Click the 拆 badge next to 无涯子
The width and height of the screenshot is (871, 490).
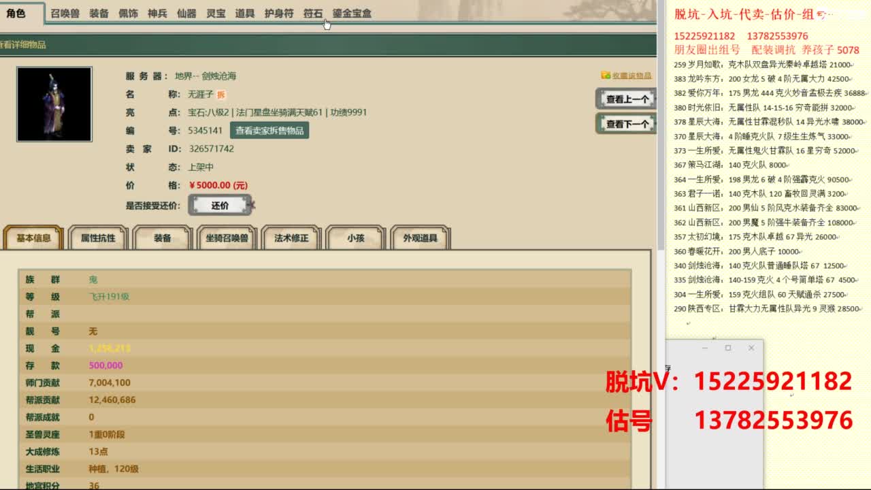coord(221,95)
